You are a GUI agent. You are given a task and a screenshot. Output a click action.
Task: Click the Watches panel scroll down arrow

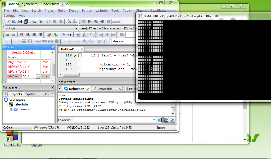click(53, 81)
